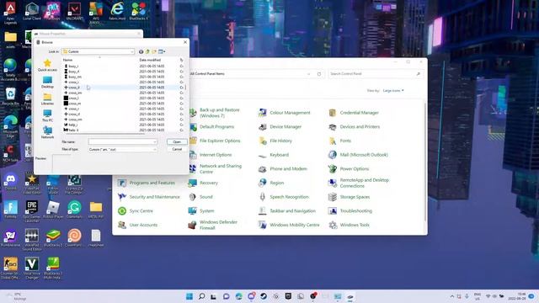Open Sync Centre green icon
The width and height of the screenshot is (539, 303).
122,211
